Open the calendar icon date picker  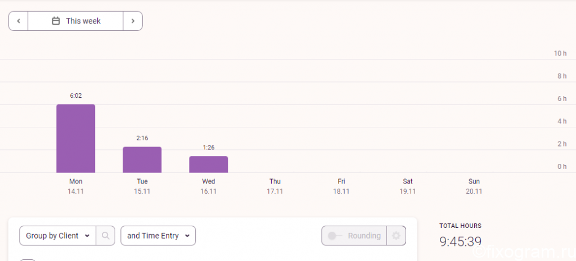pos(56,21)
